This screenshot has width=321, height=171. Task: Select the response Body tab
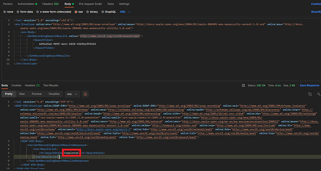click(x=5, y=85)
